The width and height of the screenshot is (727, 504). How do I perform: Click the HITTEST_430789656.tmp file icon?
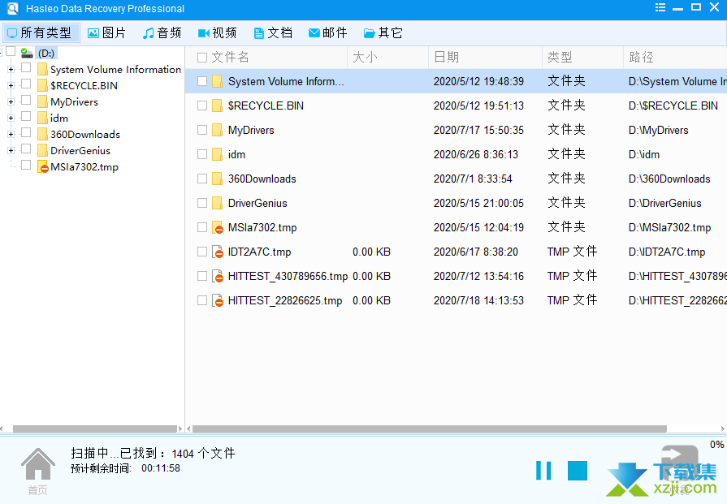(218, 276)
